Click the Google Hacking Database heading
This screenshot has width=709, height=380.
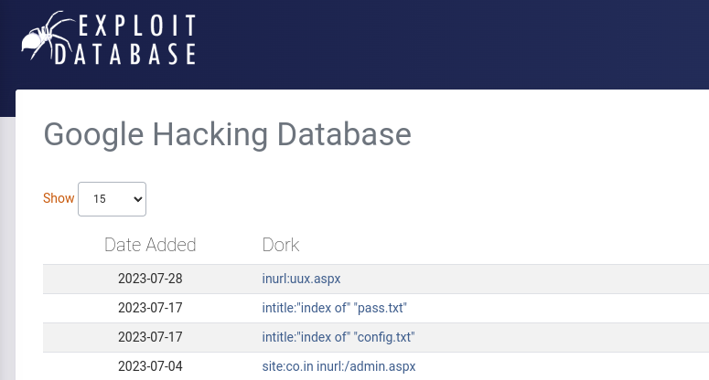tap(227, 134)
